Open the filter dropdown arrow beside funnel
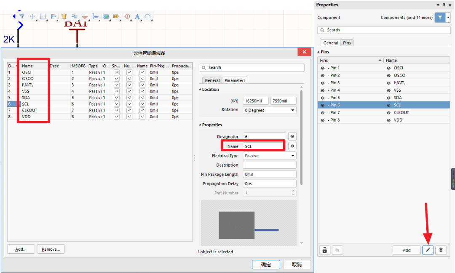Image resolution: width=455 pixels, height=273 pixels. pos(448,17)
